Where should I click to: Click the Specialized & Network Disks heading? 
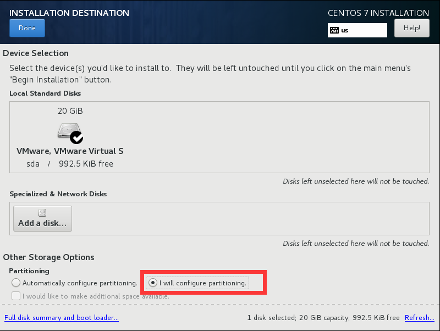pos(58,194)
